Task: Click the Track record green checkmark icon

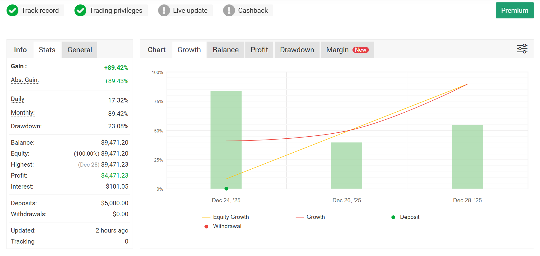Action: point(12,10)
